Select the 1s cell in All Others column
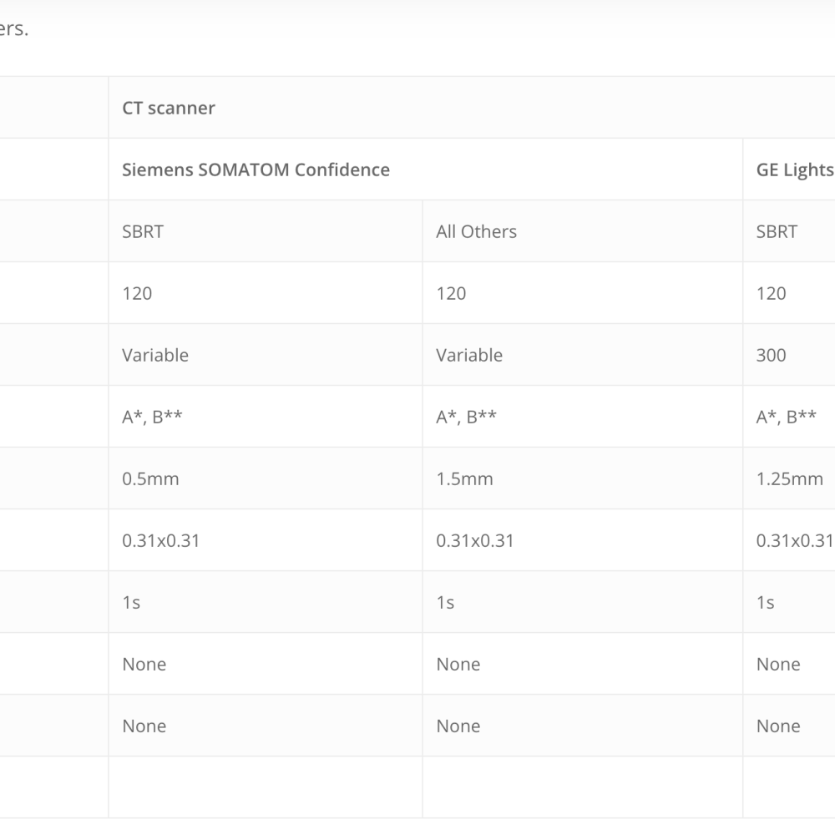 point(445,602)
